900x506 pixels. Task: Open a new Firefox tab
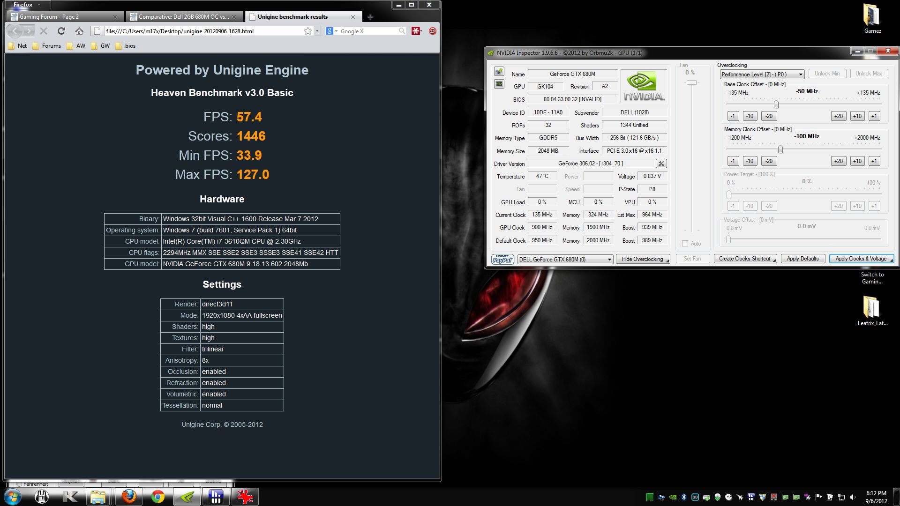click(370, 17)
